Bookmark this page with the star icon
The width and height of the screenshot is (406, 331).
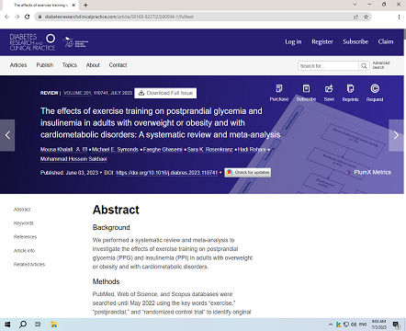(x=366, y=17)
